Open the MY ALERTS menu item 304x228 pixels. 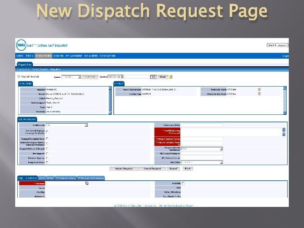(x=91, y=56)
